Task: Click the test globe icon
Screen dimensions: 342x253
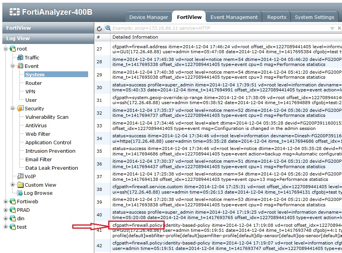Action: tap(13, 227)
